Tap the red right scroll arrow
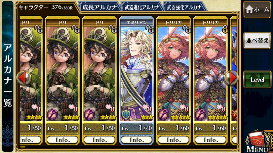Screen dimensions: 273x153 [x=231, y=78]
